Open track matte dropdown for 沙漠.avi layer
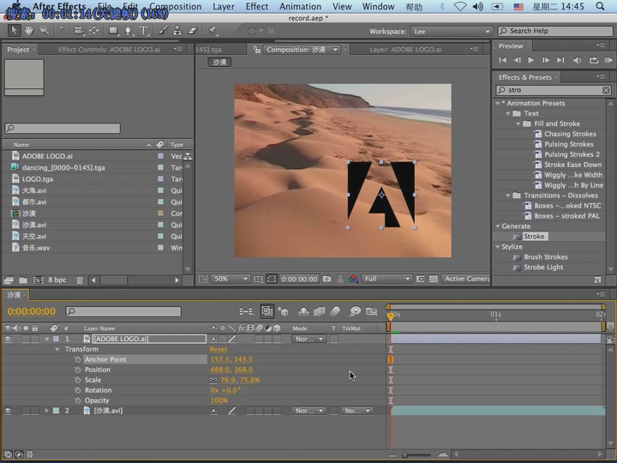The width and height of the screenshot is (617, 463). tap(356, 411)
